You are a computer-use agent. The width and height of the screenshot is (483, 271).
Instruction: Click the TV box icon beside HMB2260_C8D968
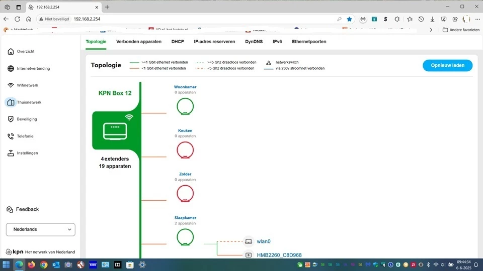pos(249,255)
